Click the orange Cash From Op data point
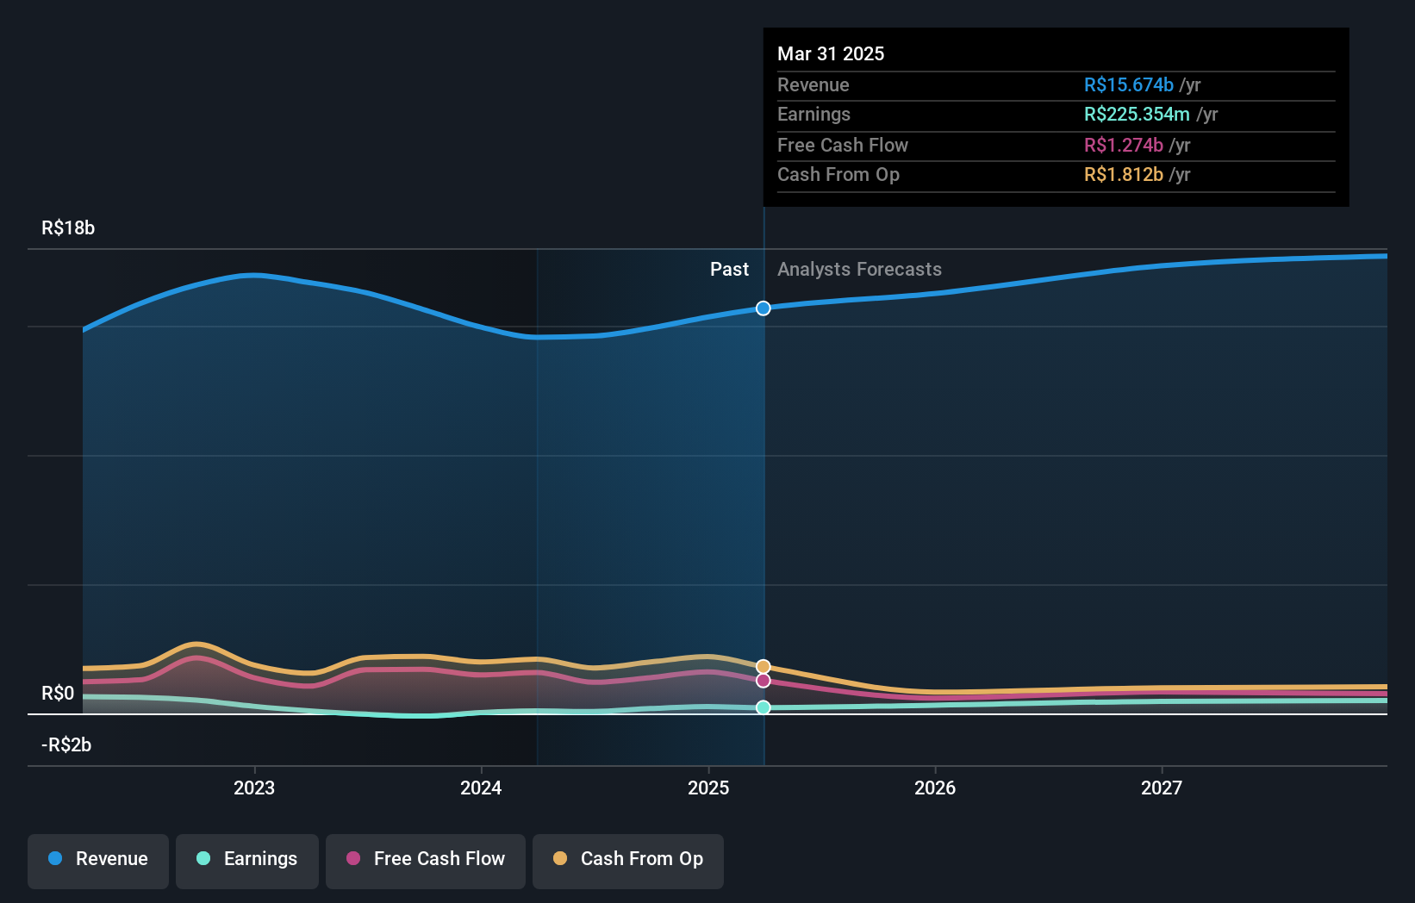The image size is (1415, 903). (764, 667)
